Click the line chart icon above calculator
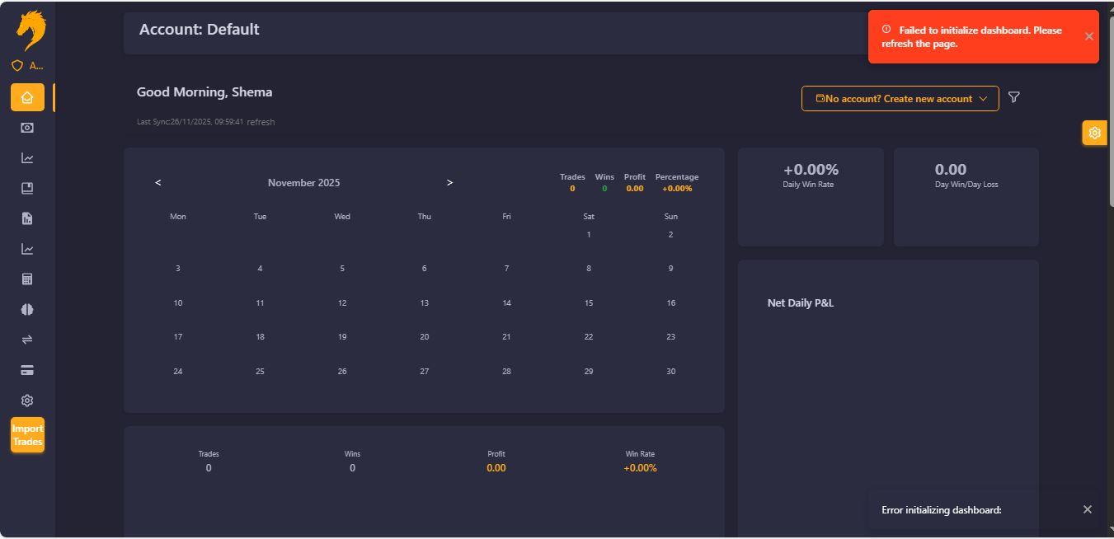 [27, 249]
